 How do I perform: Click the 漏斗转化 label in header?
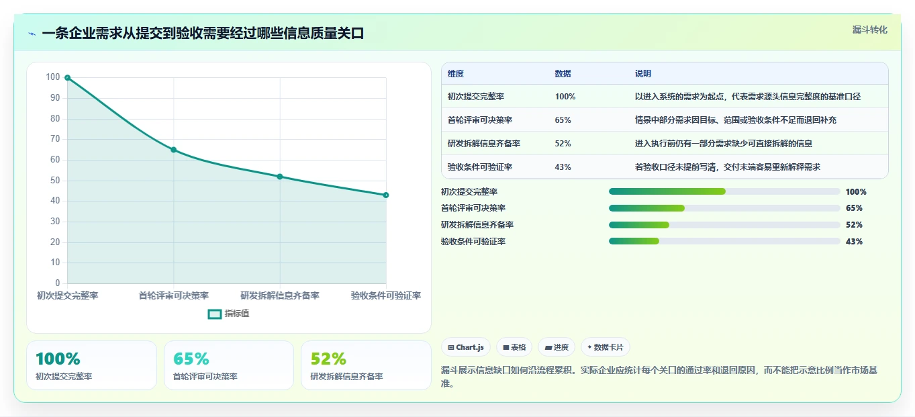tap(870, 30)
